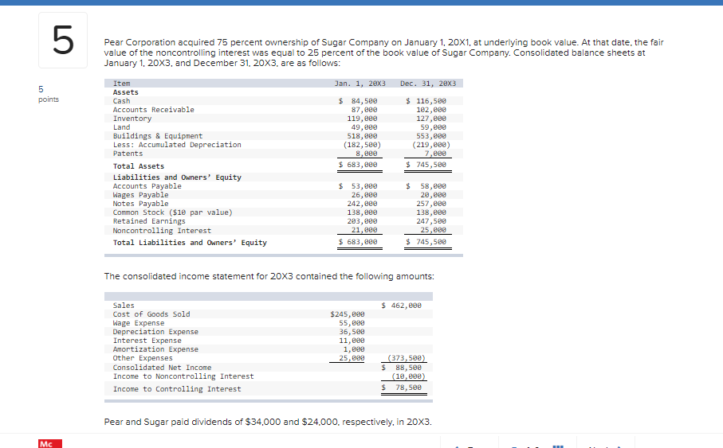Image resolution: width=723 pixels, height=448 pixels.
Task: Click the "Patents" row label
Action: [x=128, y=154]
